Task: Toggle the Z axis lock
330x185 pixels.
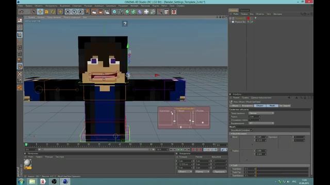Action: pyautogui.click(x=80, y=12)
